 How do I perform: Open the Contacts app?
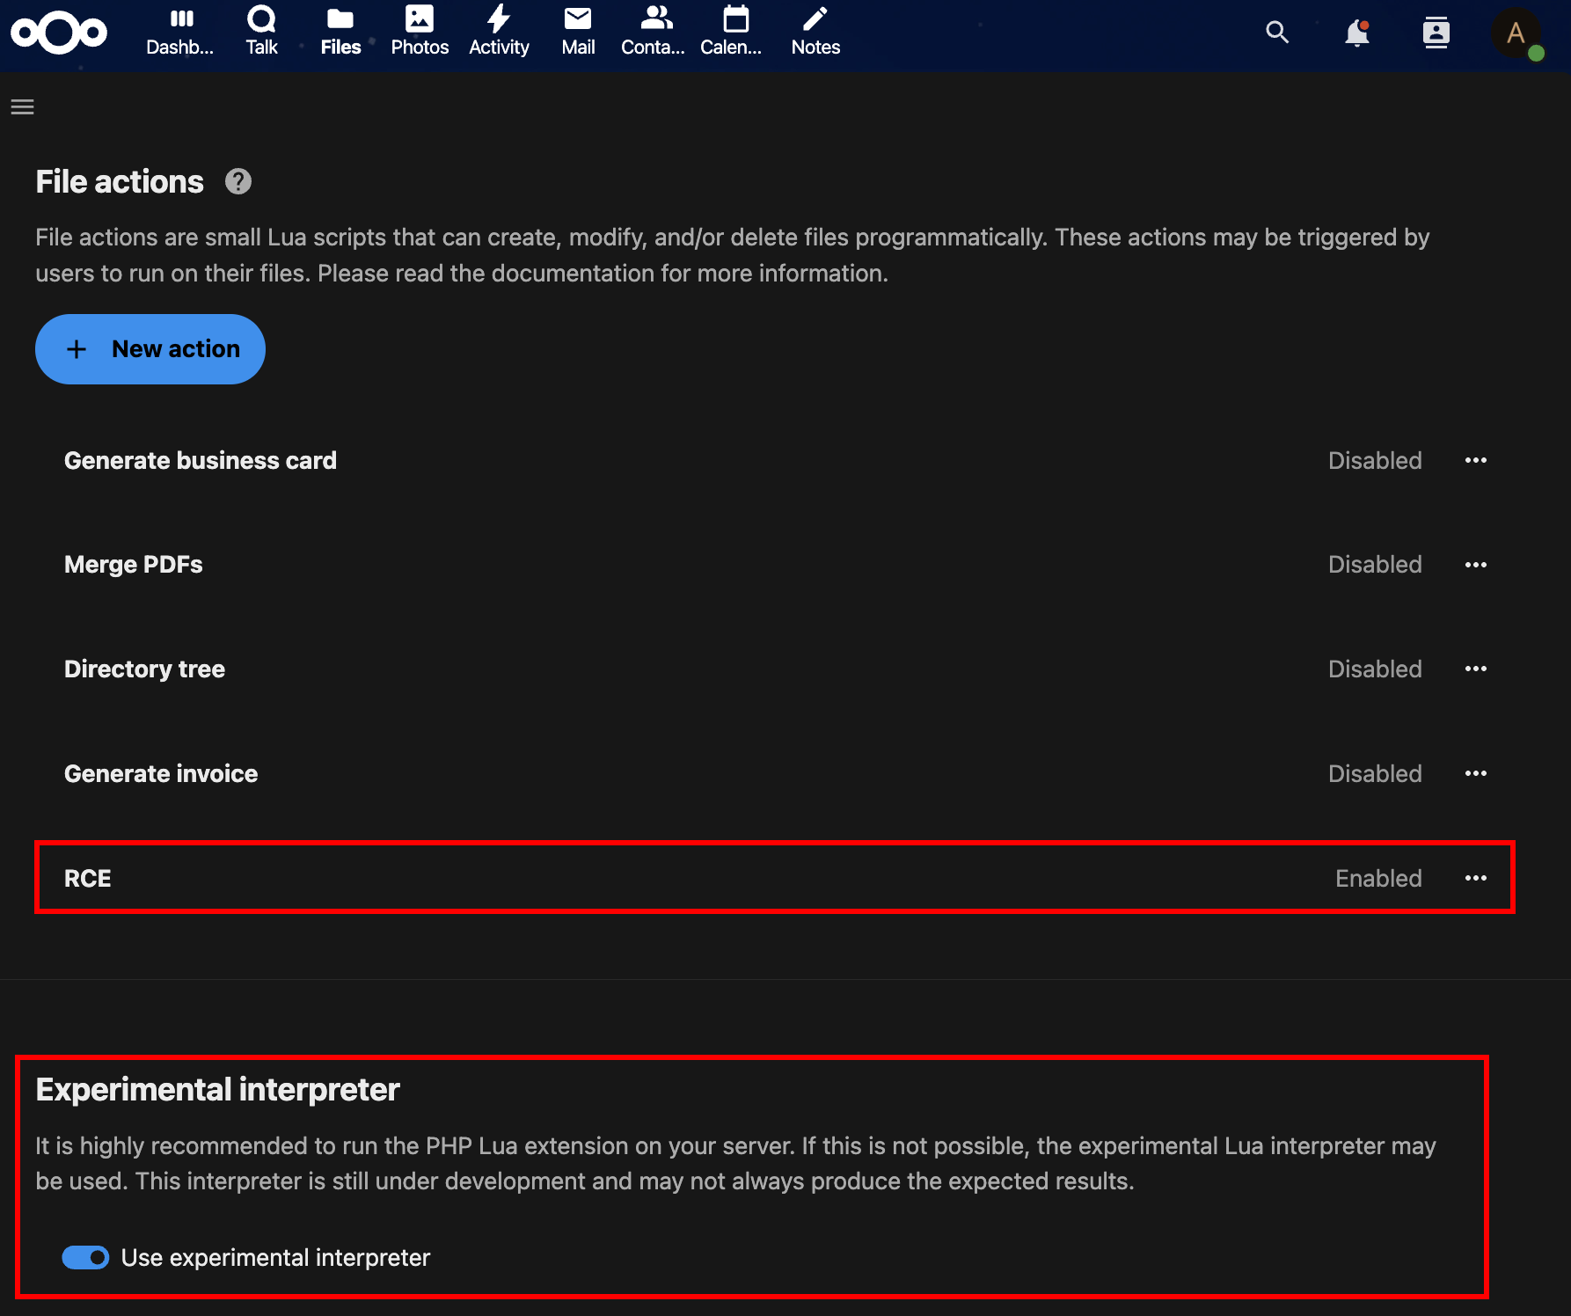pyautogui.click(x=653, y=33)
